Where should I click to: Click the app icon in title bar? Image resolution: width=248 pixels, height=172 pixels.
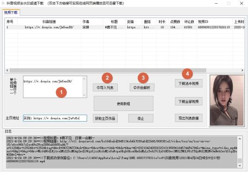(3, 3)
